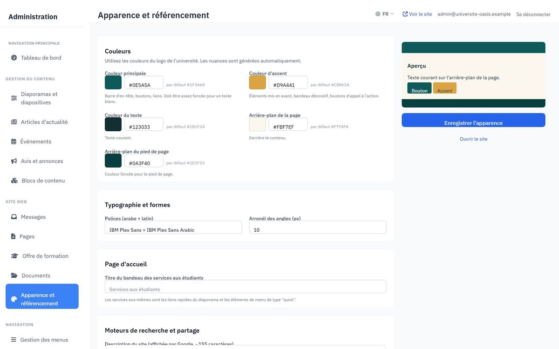Screen dimensions: 559x349
Task: Open the Arrière-plan du pied de page swatch
Action: 113,161
